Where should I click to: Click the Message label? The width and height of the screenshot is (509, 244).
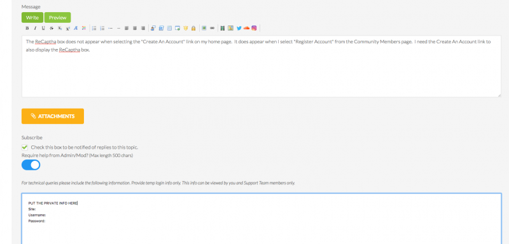pyautogui.click(x=31, y=6)
